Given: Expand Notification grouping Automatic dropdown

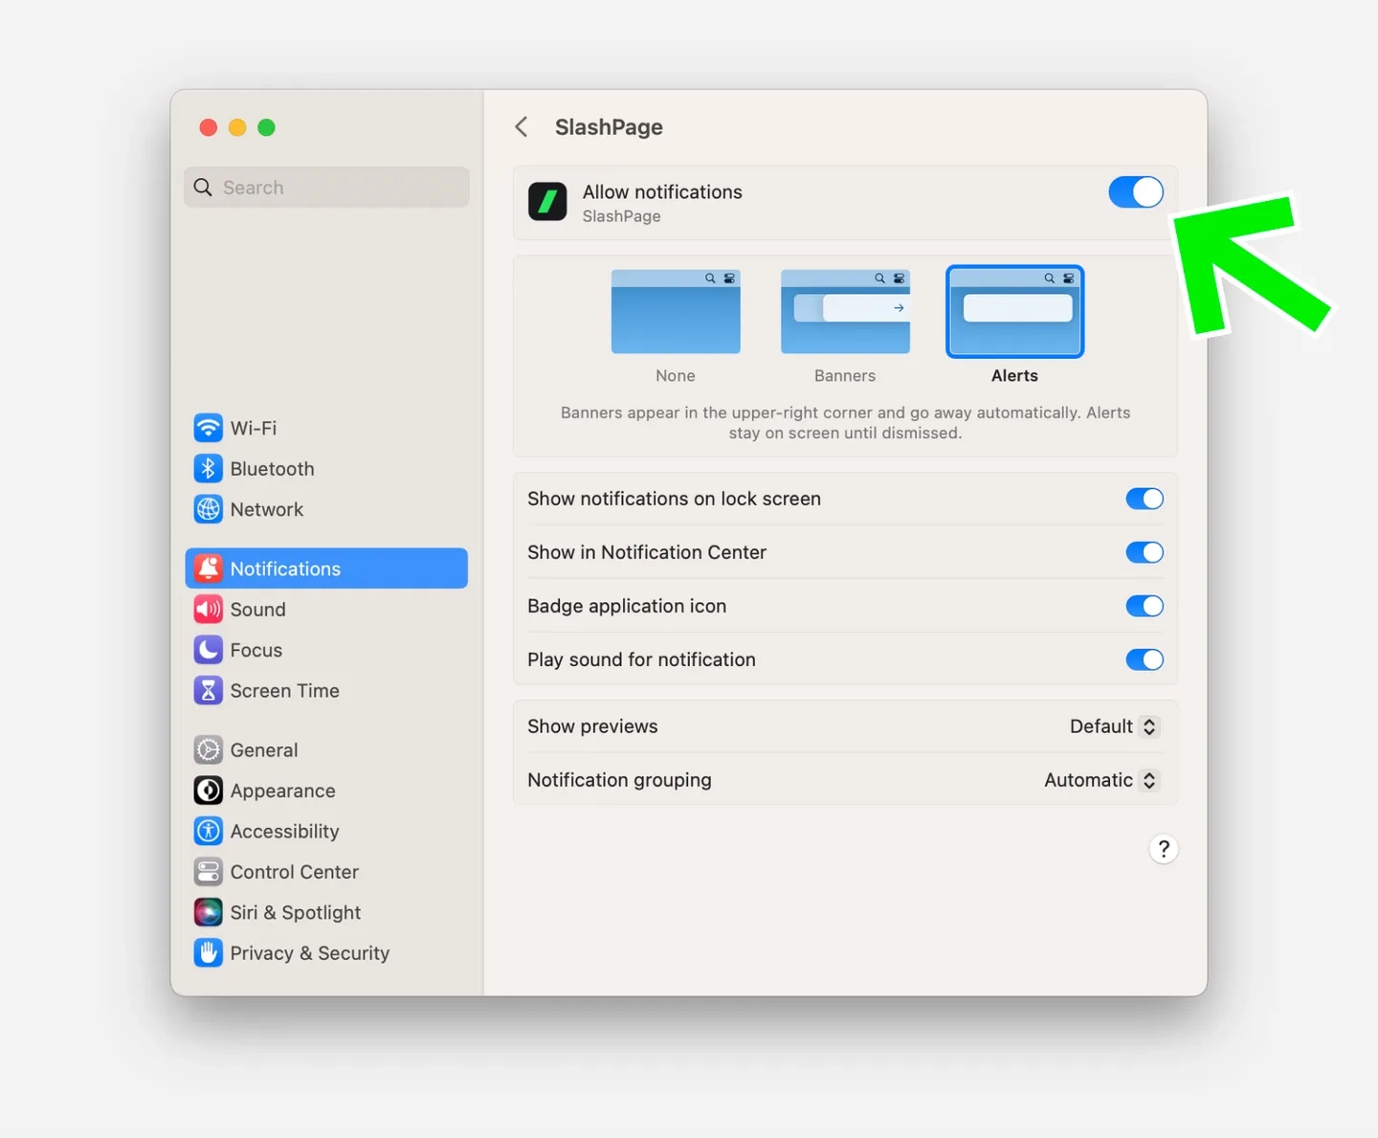Looking at the screenshot, I should [x=1101, y=780].
